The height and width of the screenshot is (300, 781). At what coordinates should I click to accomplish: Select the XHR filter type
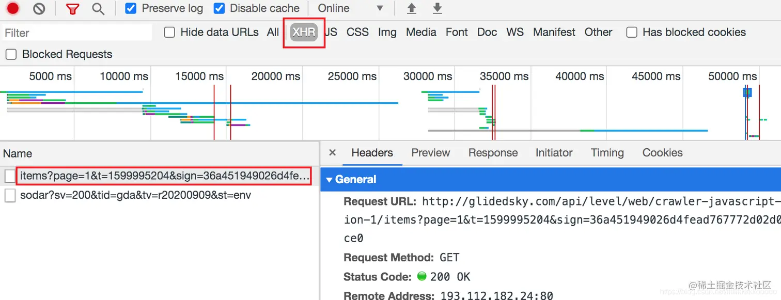click(304, 32)
